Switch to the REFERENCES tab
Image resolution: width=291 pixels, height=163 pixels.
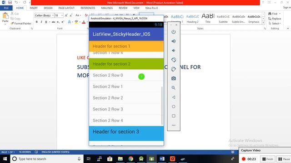88,8
